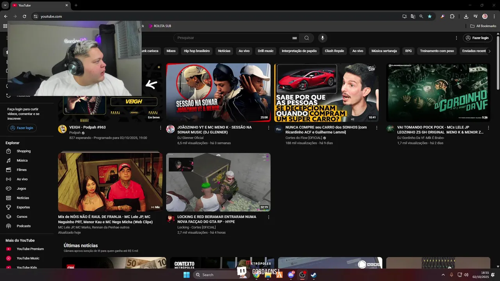Open menu for JOÃOZINHO VT E MC MENO K video
500x281 pixels.
pyautogui.click(x=269, y=128)
